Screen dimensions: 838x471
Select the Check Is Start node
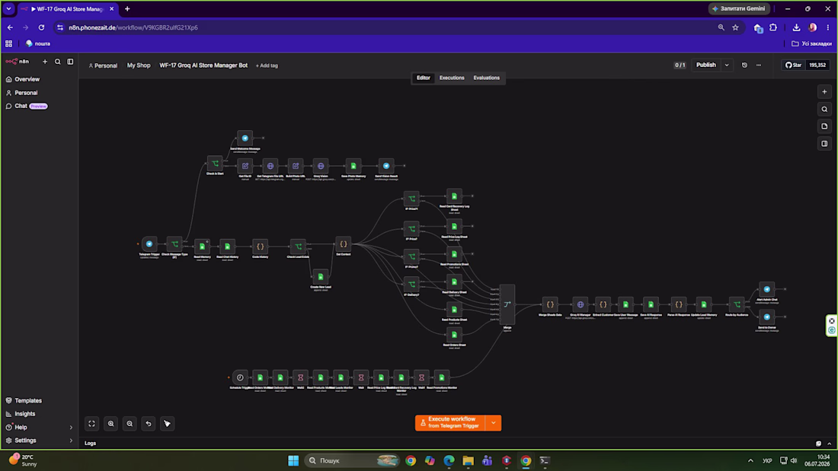point(215,164)
